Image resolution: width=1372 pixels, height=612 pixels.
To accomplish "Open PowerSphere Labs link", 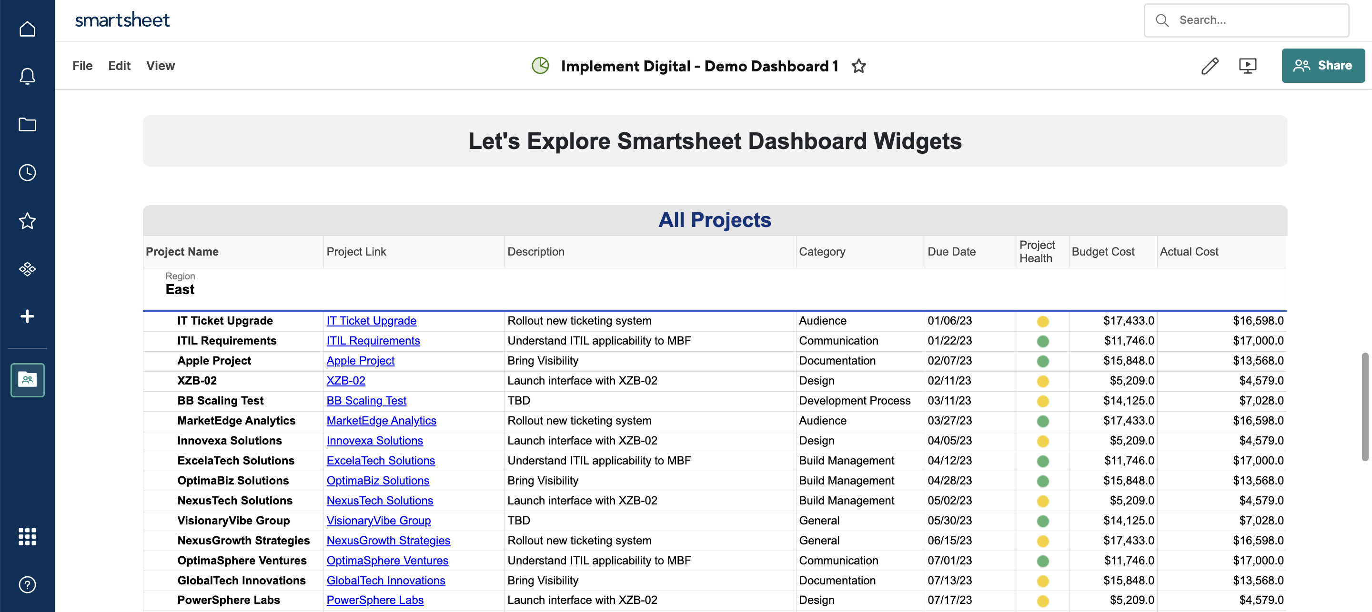I will 374,600.
